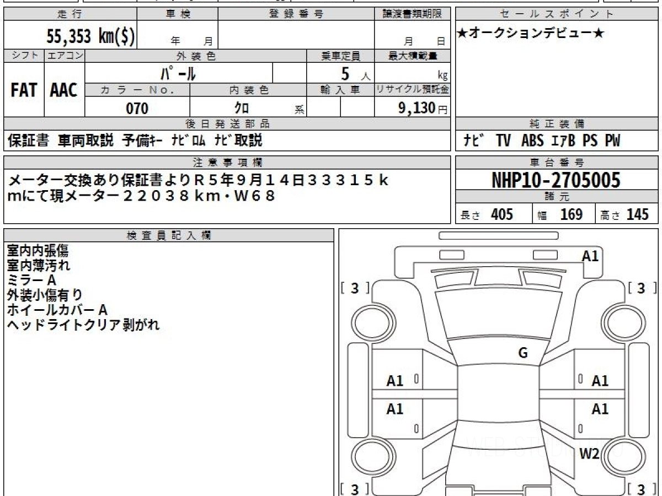The height and width of the screenshot is (496, 662).
Task: Select the color number 070
Action: [137, 109]
